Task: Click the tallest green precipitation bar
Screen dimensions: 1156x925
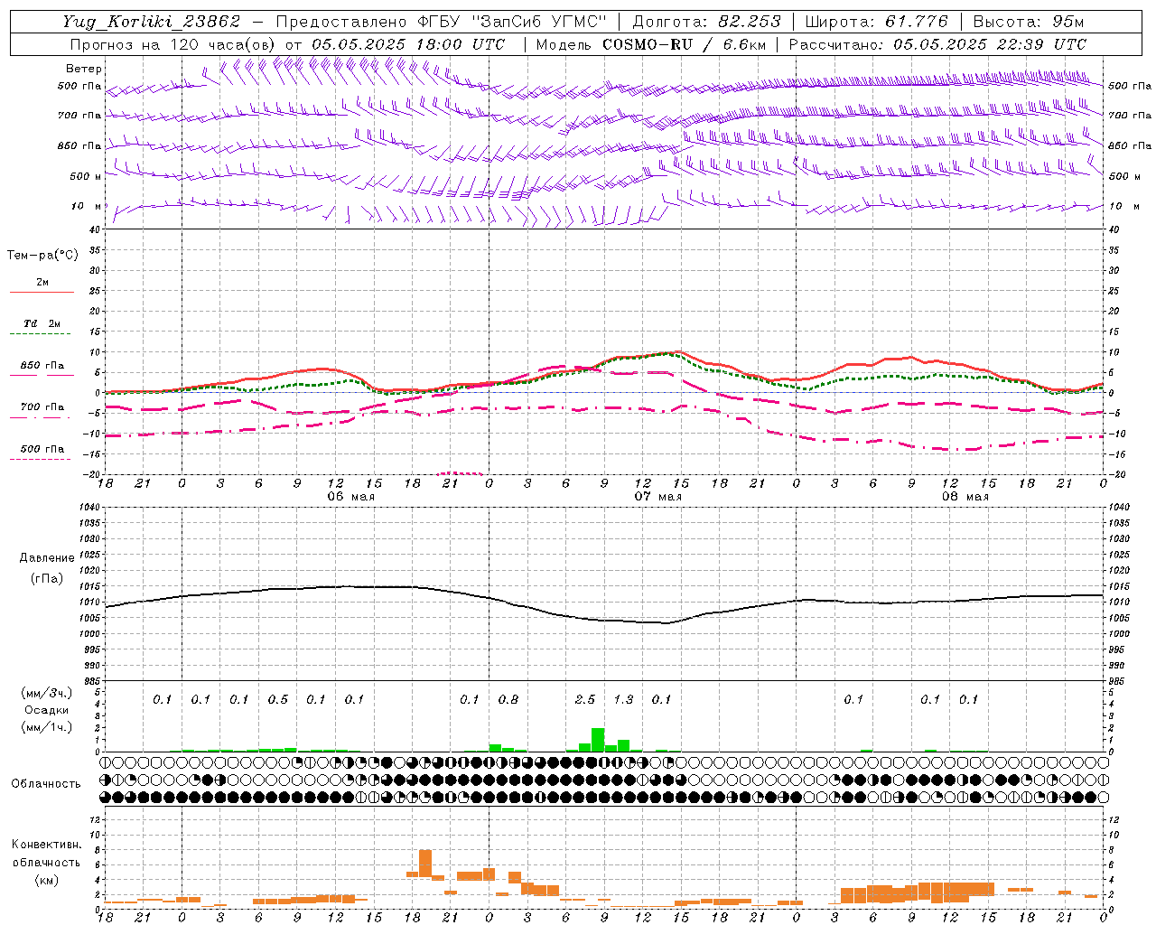Action: (598, 740)
